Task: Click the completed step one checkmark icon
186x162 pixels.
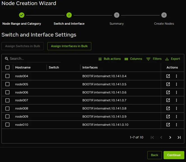Action: click(22, 15)
